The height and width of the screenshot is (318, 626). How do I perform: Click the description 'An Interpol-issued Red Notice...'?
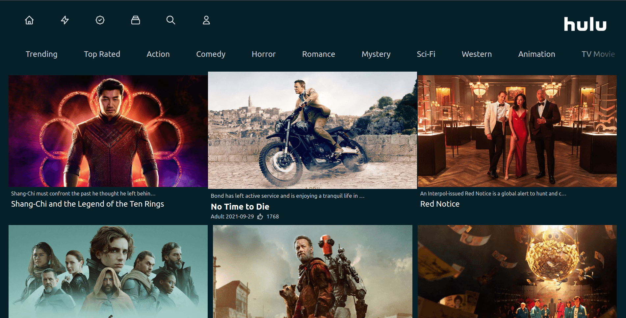pos(493,193)
